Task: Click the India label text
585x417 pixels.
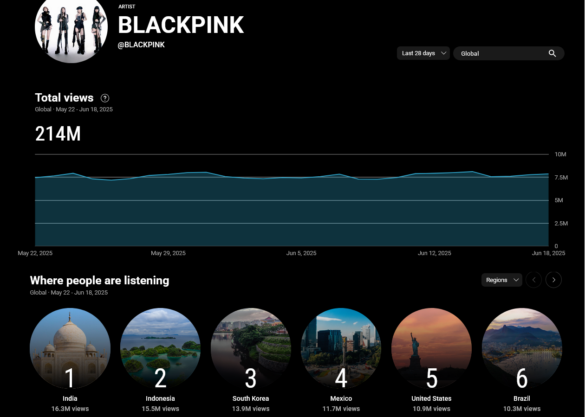Action: [70, 398]
